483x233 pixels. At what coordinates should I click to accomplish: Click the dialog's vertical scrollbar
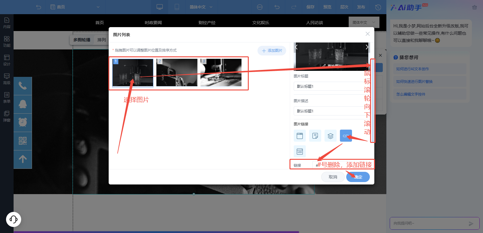tap(373, 100)
